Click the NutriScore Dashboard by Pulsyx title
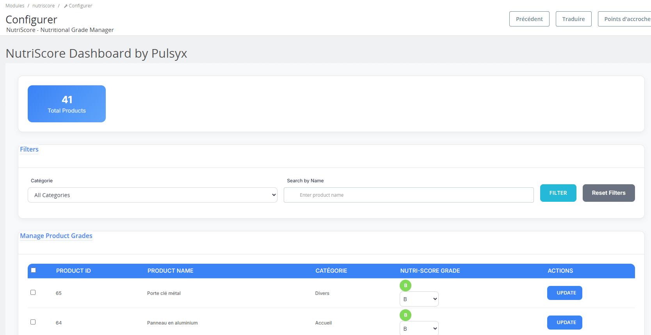 click(96, 53)
